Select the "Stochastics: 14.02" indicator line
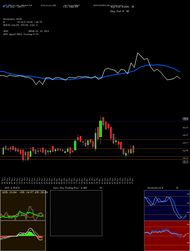This screenshot has height=251, width=190. 12,19
